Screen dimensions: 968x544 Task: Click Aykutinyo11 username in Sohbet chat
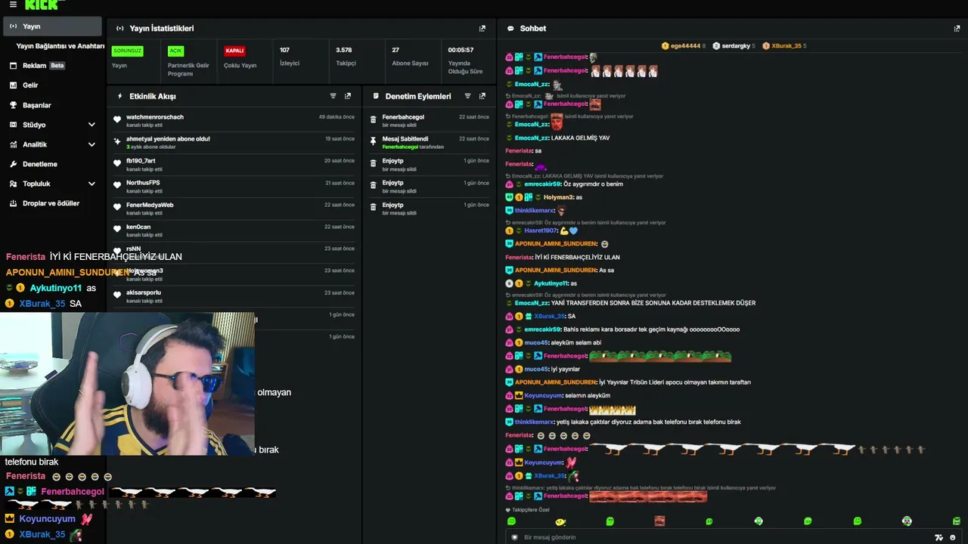click(x=550, y=283)
